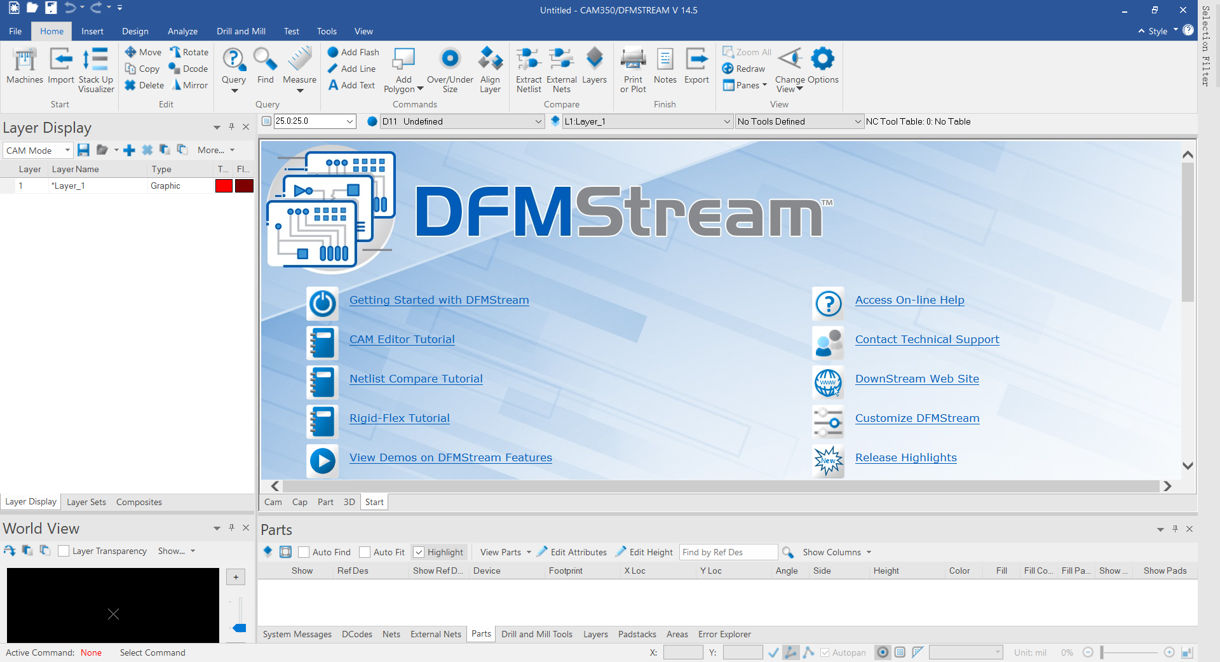Select the DCodes tab at bottom
Screen dimensions: 1220x662
tap(356, 634)
